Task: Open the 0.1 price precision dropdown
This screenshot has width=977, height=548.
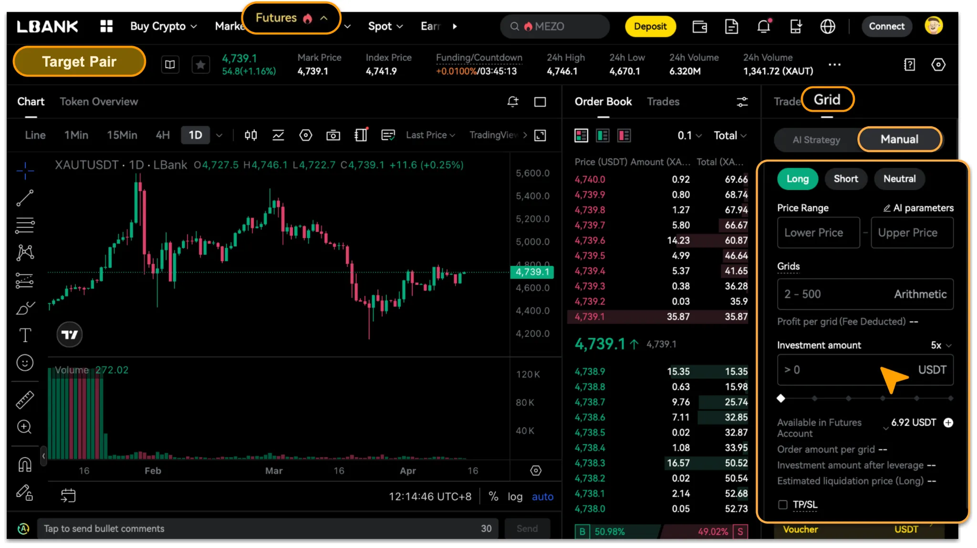Action: click(689, 135)
